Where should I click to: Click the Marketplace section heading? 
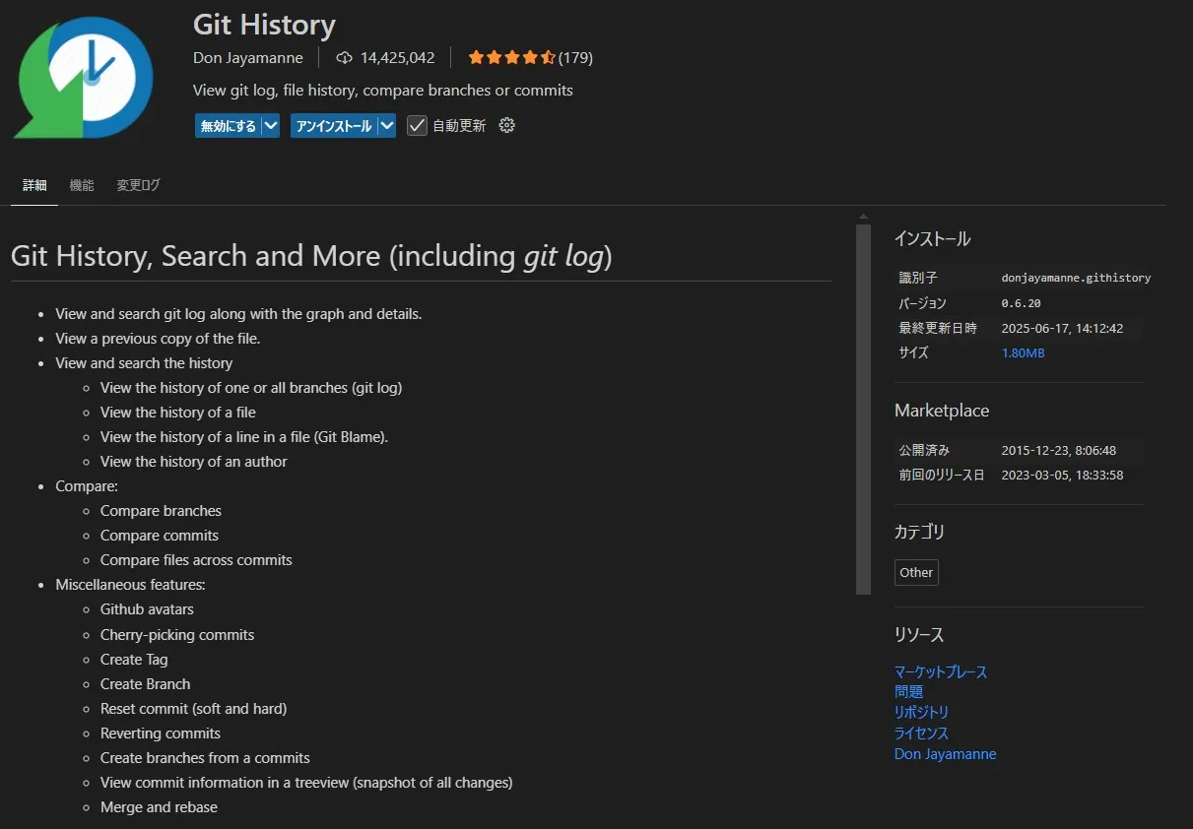[942, 411]
